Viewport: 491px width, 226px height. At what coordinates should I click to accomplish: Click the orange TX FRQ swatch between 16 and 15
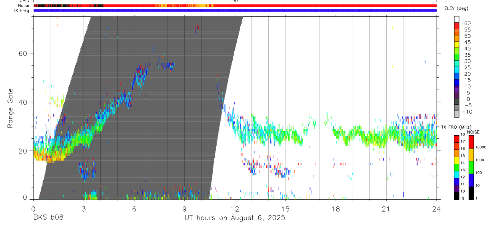tap(457, 153)
